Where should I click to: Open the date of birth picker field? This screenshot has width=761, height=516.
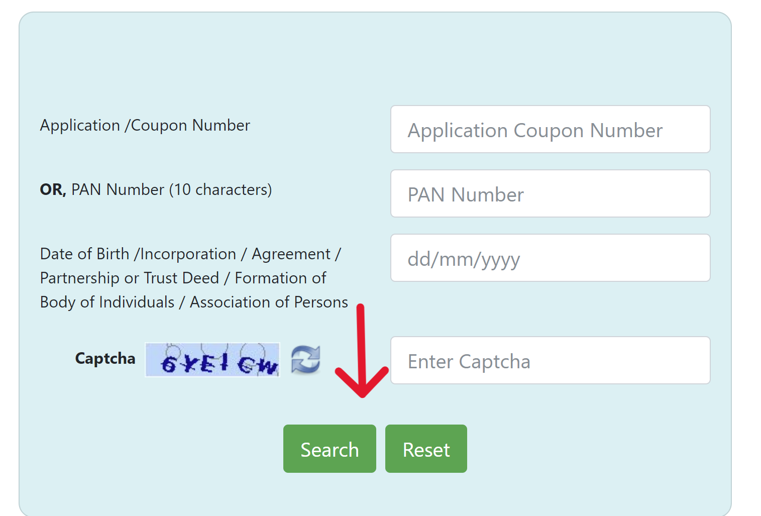[550, 258]
